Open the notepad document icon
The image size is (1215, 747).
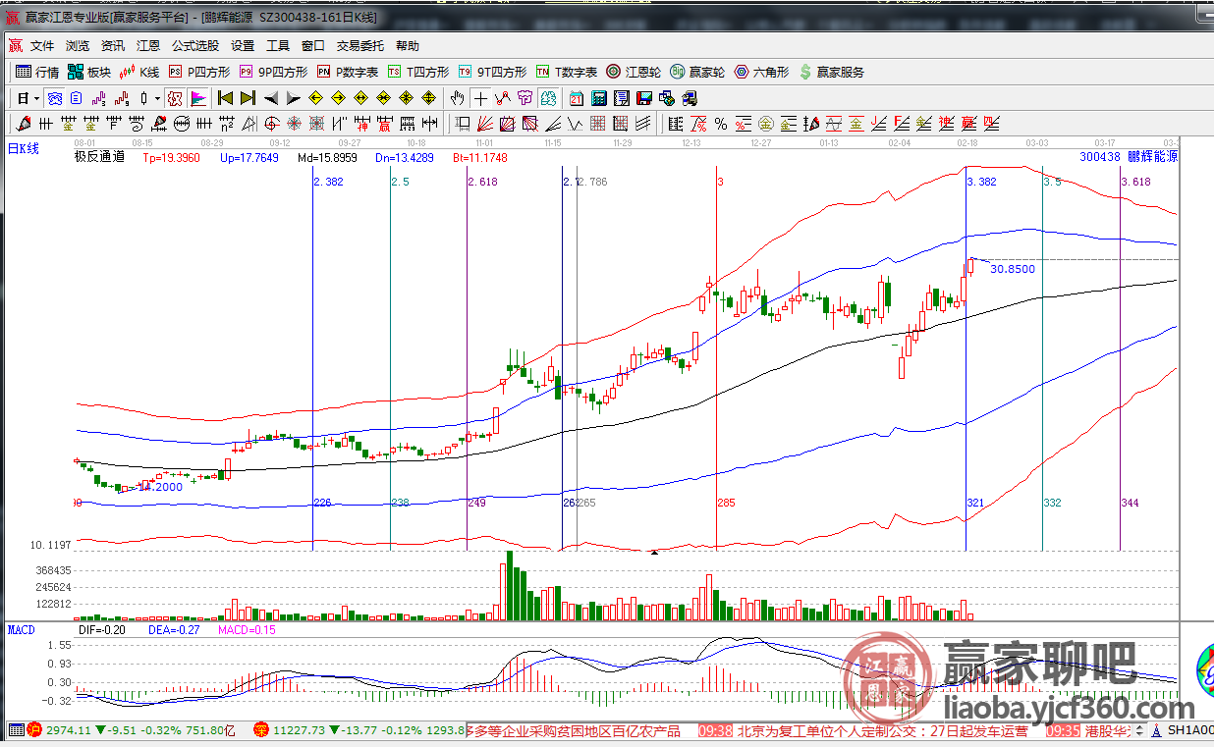[622, 99]
